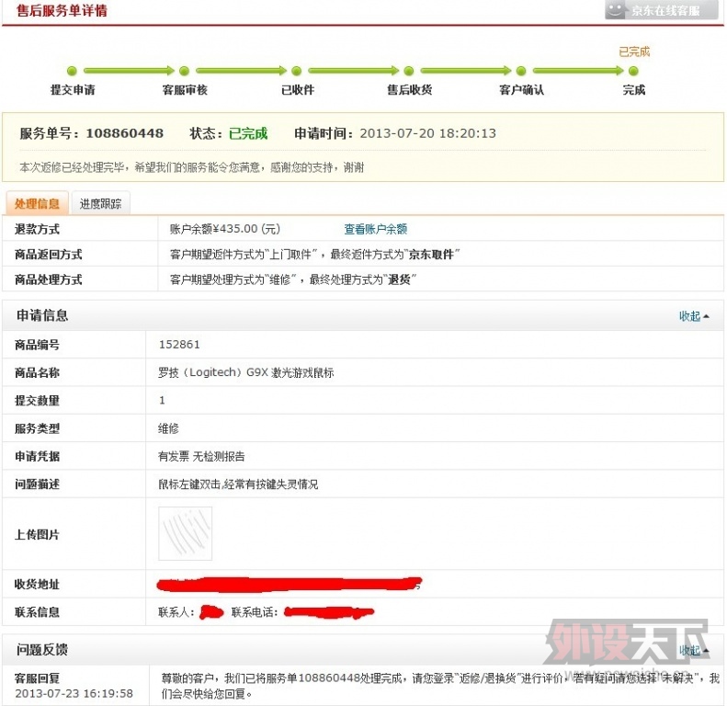This screenshot has width=727, height=706.
Task: Select the service number 108860448
Action: coord(125,133)
